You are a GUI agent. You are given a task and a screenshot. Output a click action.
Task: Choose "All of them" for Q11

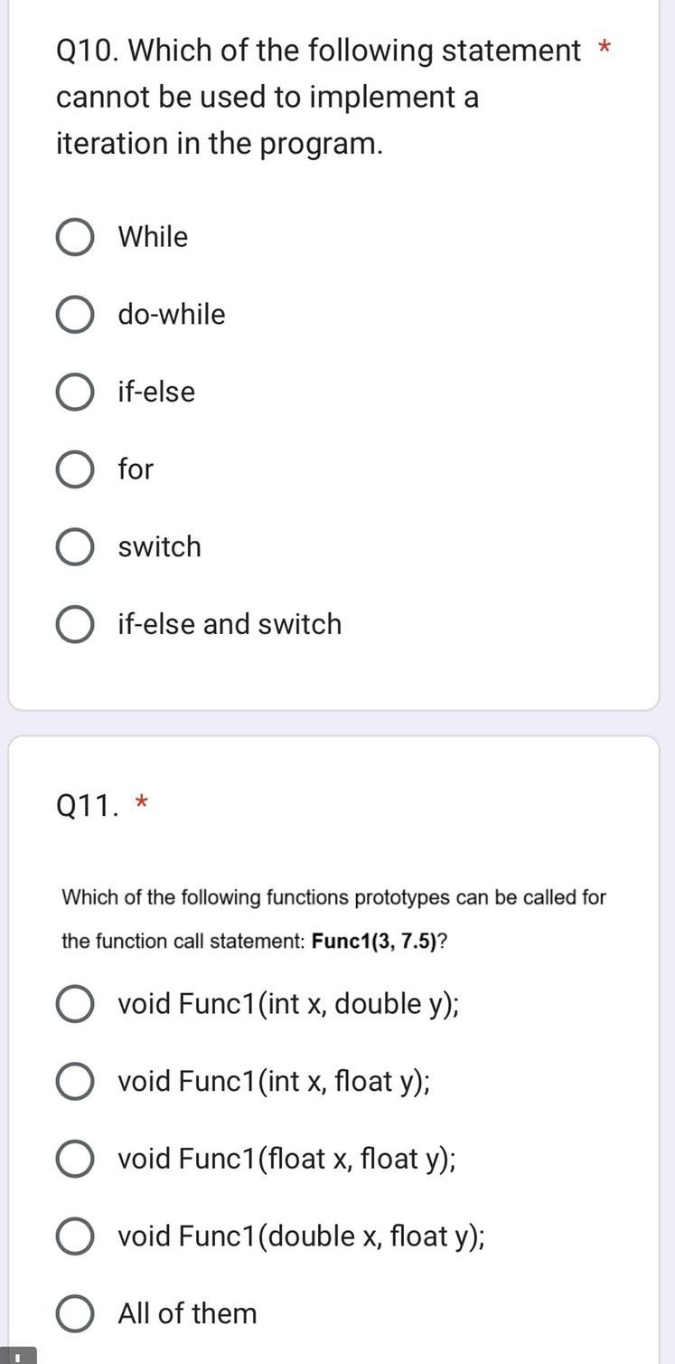click(x=75, y=1313)
